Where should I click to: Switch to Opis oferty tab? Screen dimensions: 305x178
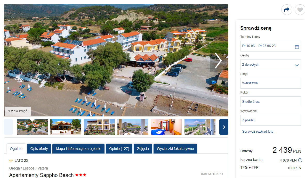(39, 149)
